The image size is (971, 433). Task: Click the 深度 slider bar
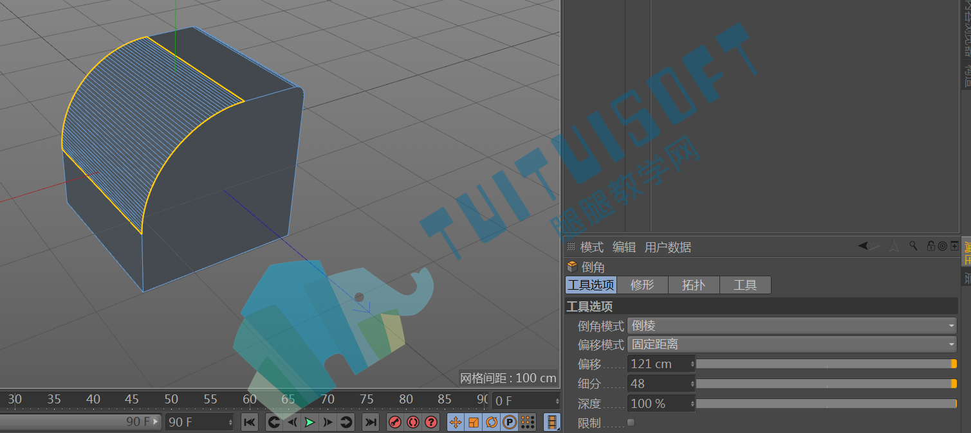[826, 403]
